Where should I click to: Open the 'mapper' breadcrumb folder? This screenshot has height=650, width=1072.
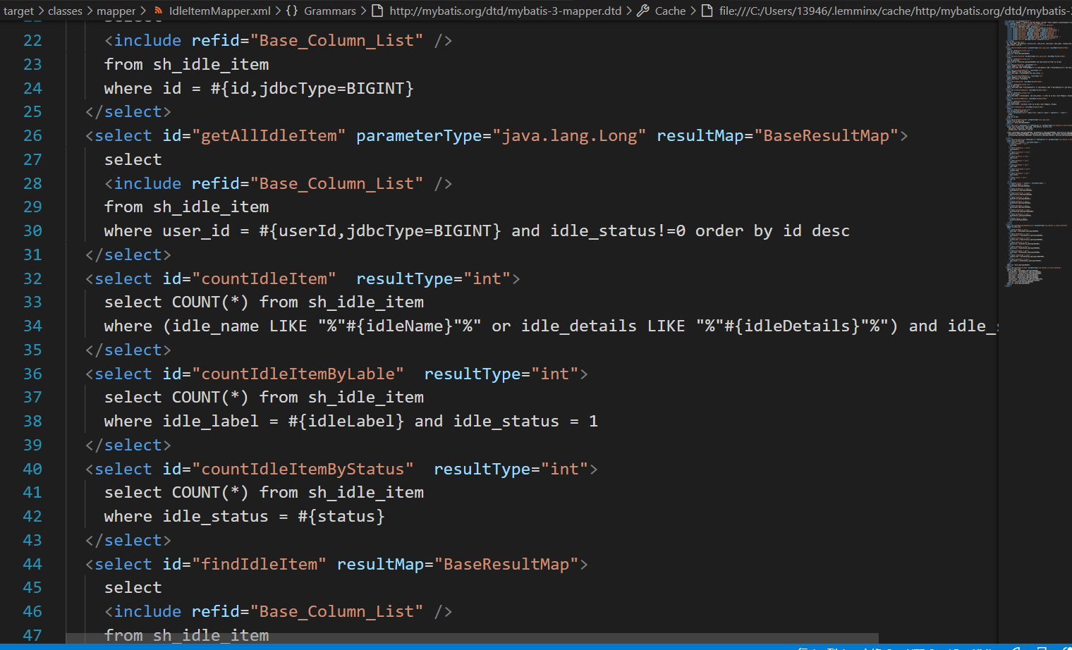(x=116, y=11)
